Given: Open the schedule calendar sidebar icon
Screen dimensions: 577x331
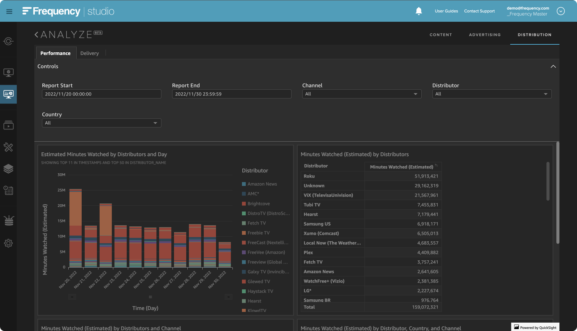Looking at the screenshot, I should [8, 190].
